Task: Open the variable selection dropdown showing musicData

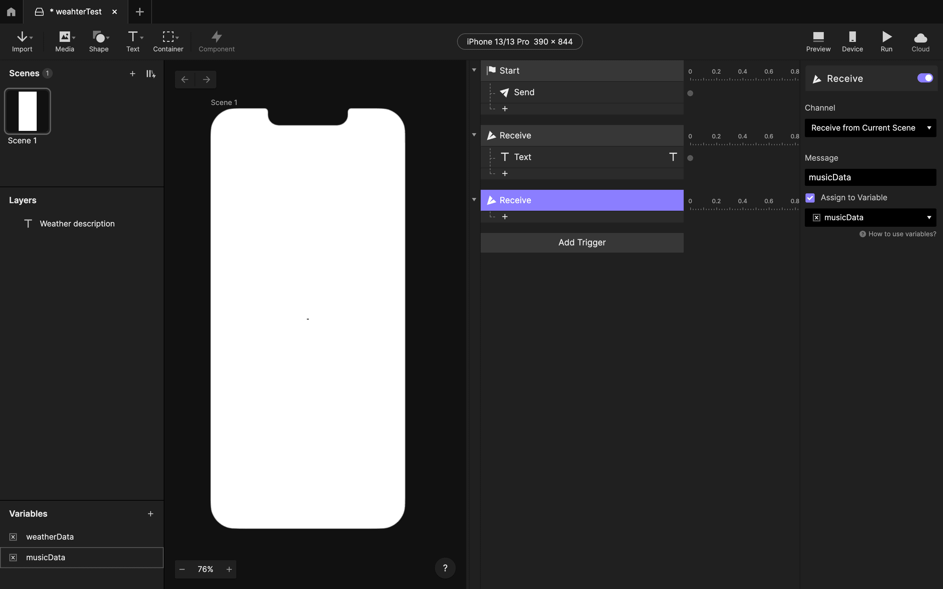Action: pyautogui.click(x=870, y=217)
